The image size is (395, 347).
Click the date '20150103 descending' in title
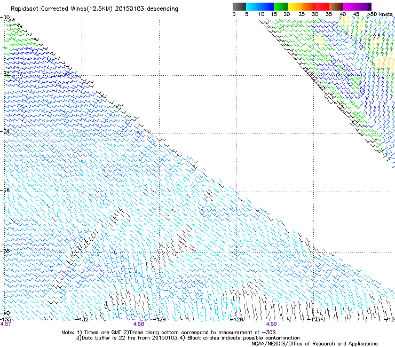click(147, 9)
